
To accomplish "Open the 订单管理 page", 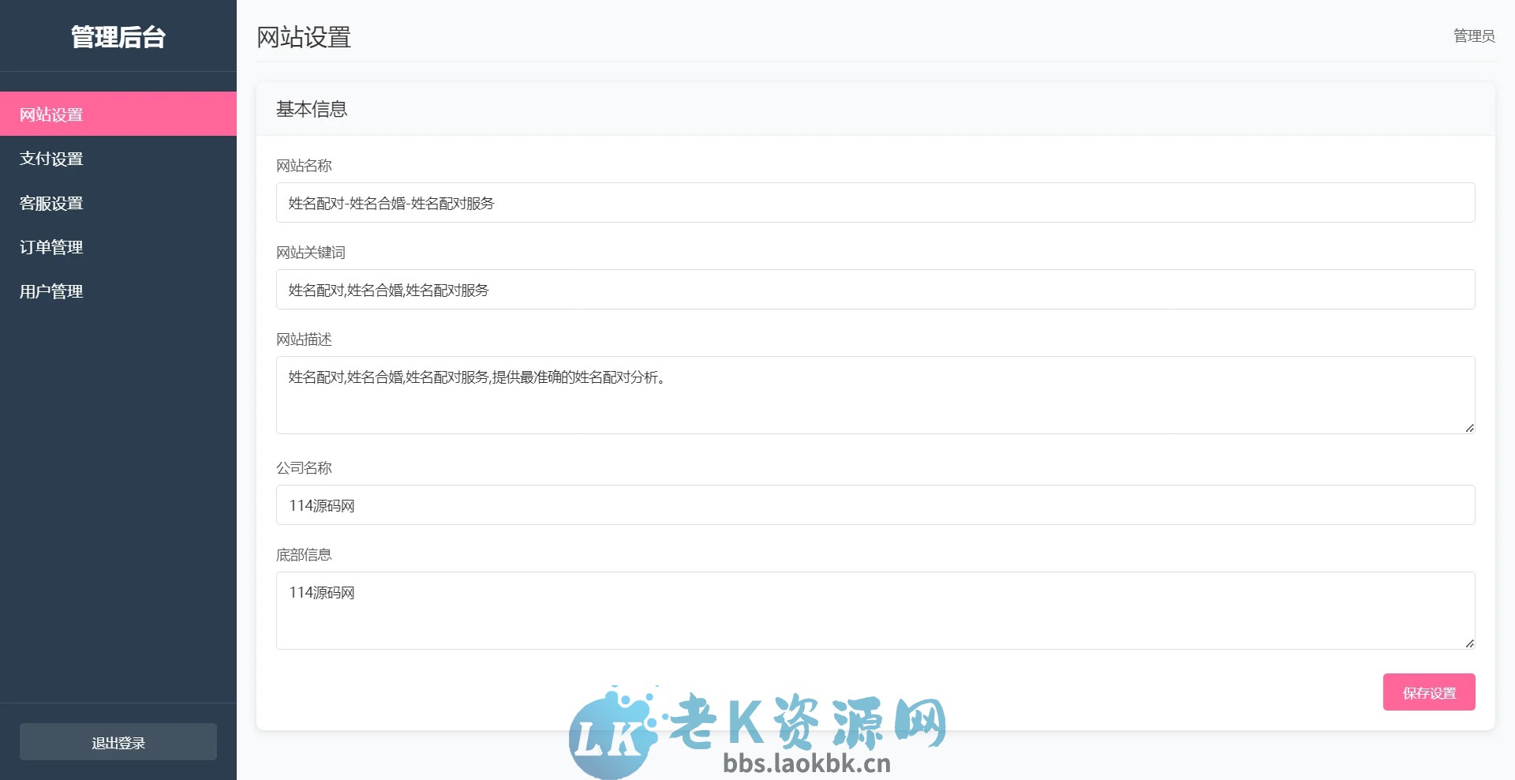I will pyautogui.click(x=51, y=246).
